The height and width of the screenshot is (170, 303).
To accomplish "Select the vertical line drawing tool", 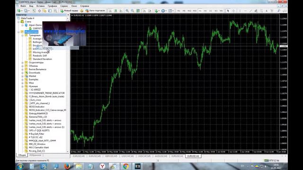I will point(240,11).
